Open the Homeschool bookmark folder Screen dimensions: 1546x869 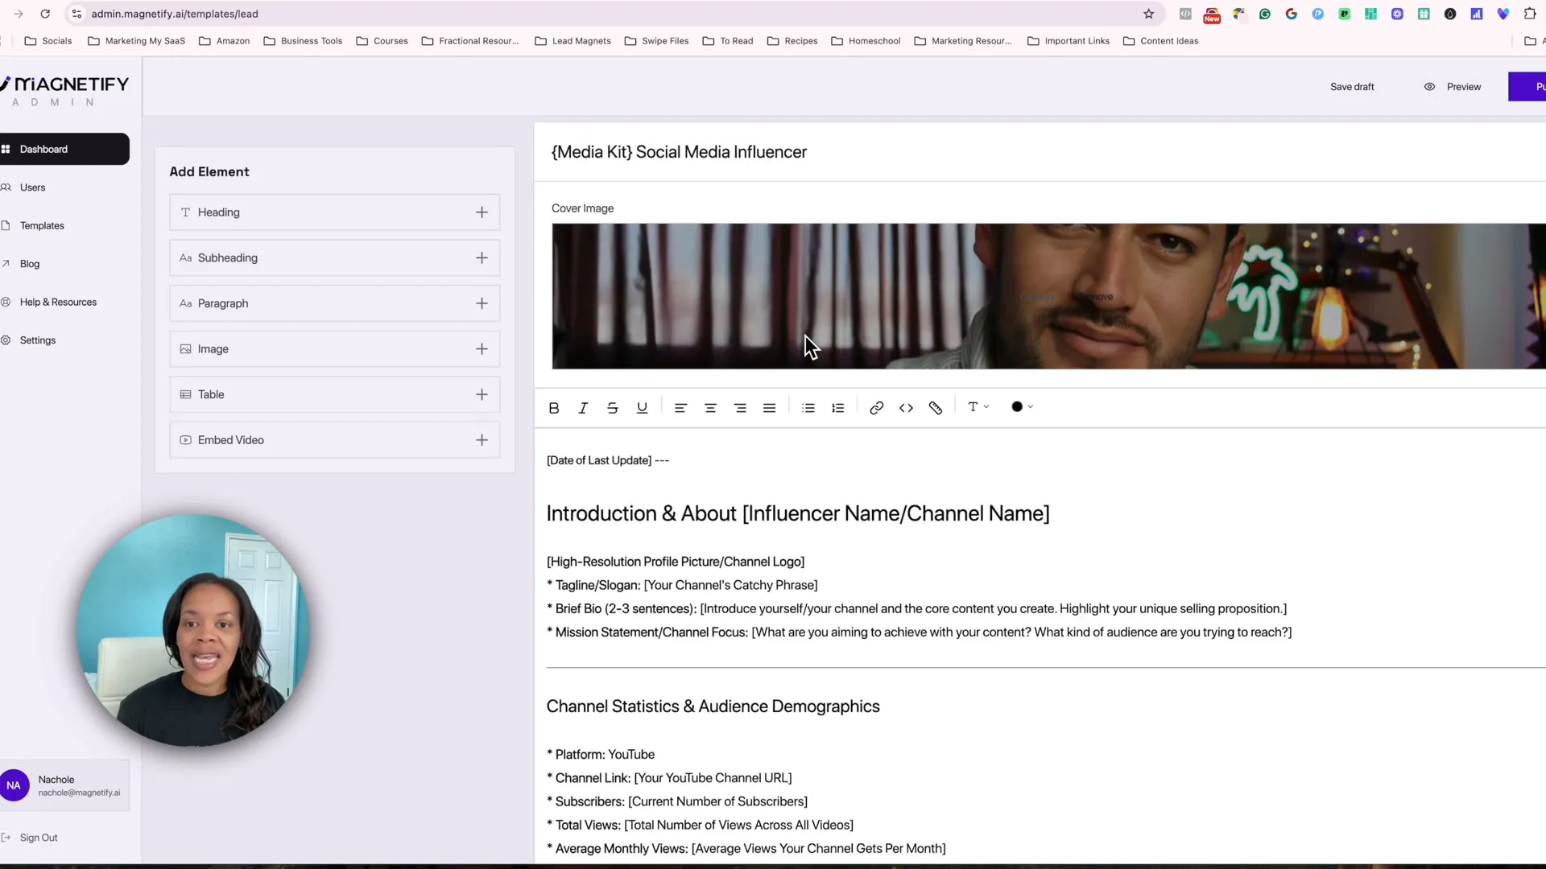coord(865,41)
